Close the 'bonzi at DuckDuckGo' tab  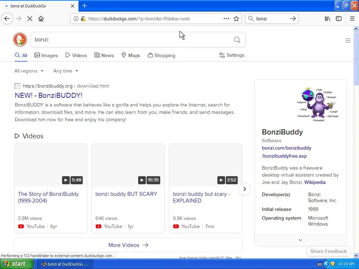[73, 6]
